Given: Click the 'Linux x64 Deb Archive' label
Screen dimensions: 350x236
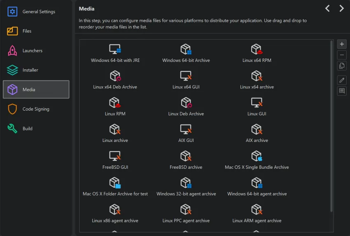Looking at the screenshot, I should (115, 87).
